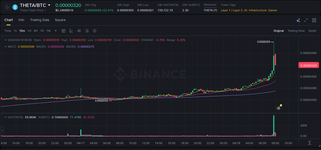Viewport: 321px width, 150px height.
Task: Switch to the Chart tab
Action: point(8,20)
